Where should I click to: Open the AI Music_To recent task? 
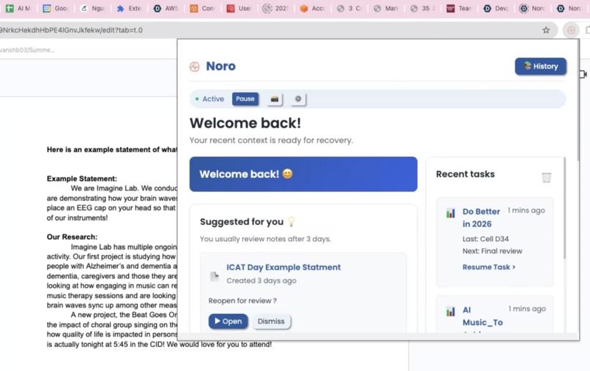(x=482, y=315)
